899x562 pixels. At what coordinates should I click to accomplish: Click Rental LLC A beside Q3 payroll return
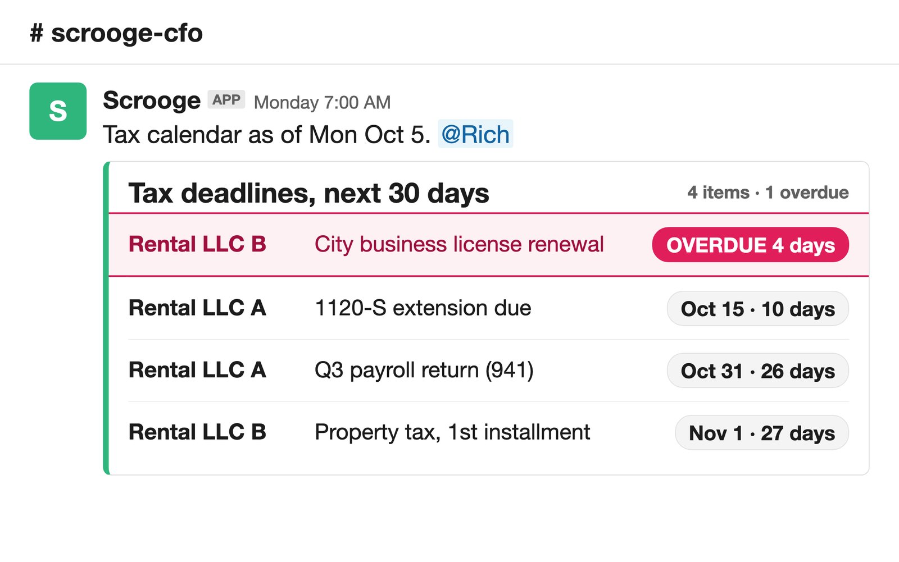tap(197, 370)
